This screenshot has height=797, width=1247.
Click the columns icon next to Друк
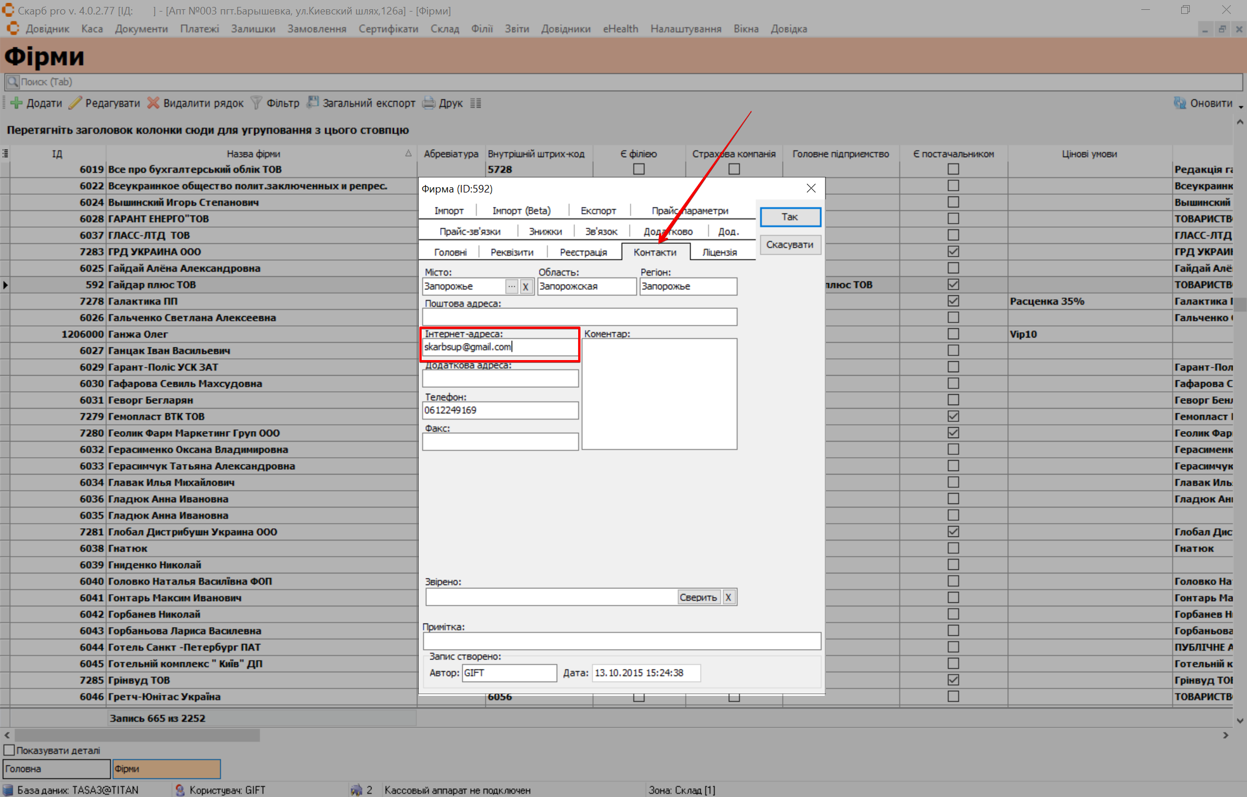point(475,103)
